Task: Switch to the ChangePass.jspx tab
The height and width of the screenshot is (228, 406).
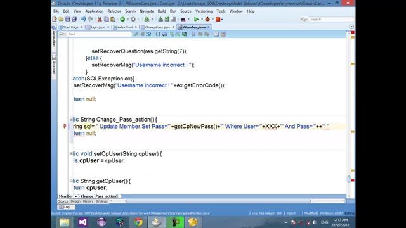Action: pos(157,27)
